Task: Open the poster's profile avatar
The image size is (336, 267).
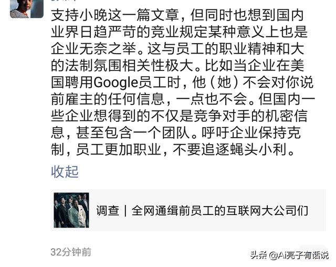Action: pos(27,8)
